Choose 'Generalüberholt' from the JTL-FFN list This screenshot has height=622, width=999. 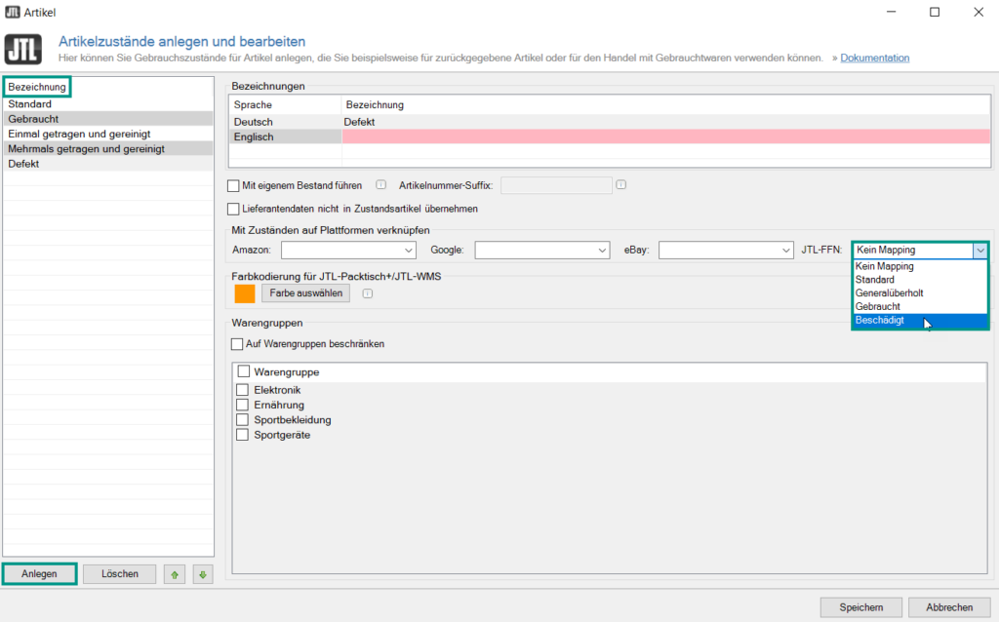889,292
